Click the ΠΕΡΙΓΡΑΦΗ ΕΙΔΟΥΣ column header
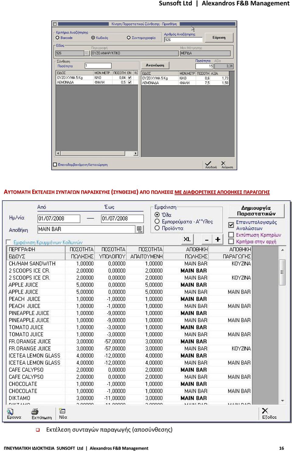 36,253
